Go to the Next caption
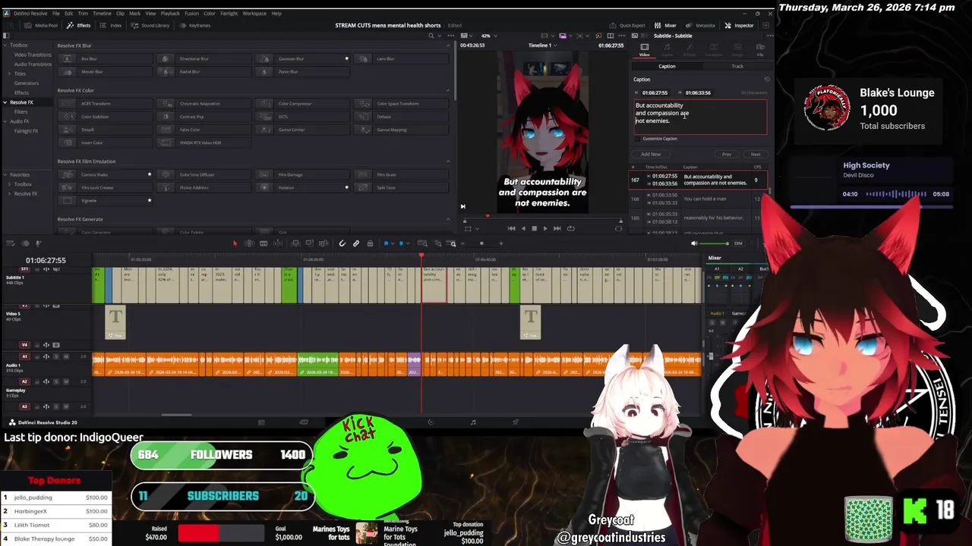972x546 pixels. (x=756, y=154)
